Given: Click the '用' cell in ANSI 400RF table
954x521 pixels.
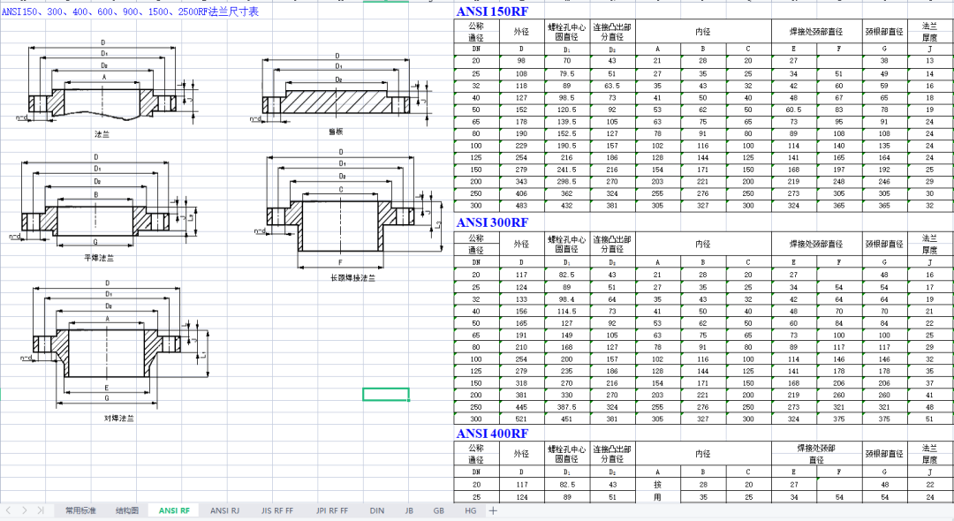Looking at the screenshot, I should 657,496.
